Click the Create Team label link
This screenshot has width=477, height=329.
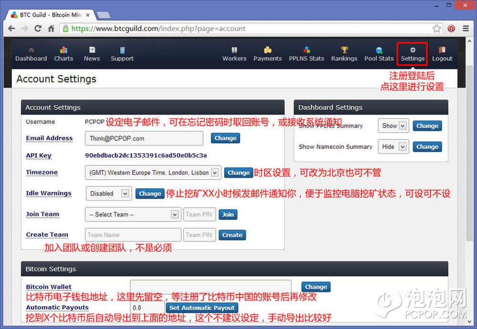[x=47, y=234]
